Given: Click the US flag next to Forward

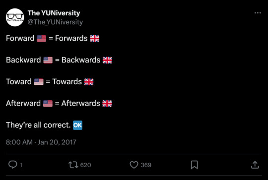Looking at the screenshot, I should (x=42, y=38).
